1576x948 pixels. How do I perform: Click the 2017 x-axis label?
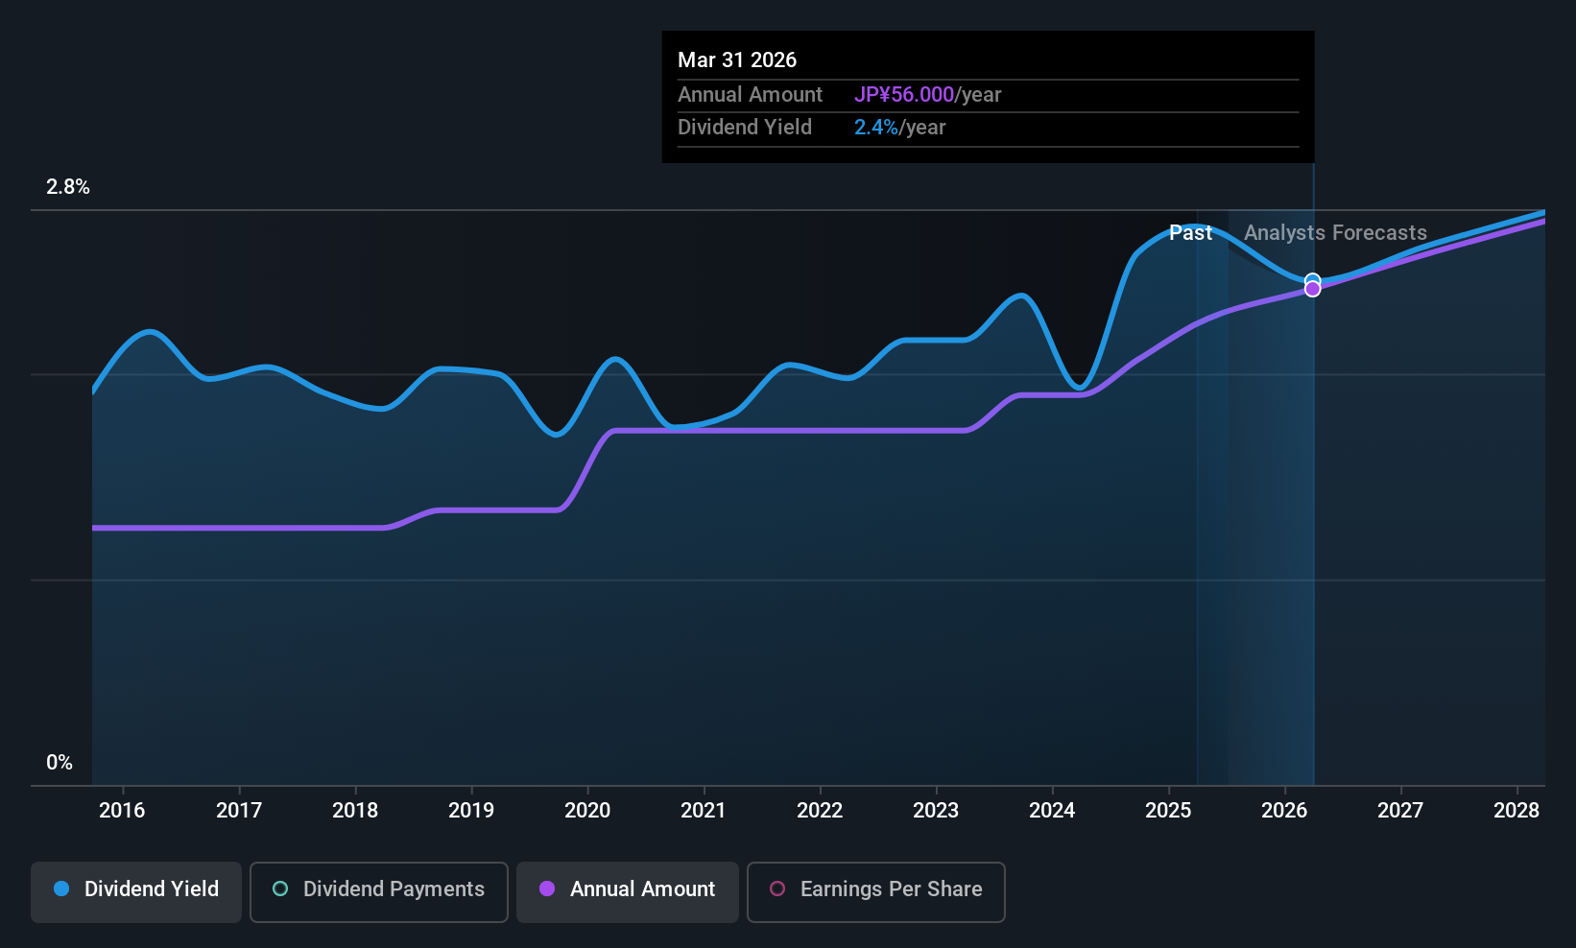pyautogui.click(x=239, y=810)
